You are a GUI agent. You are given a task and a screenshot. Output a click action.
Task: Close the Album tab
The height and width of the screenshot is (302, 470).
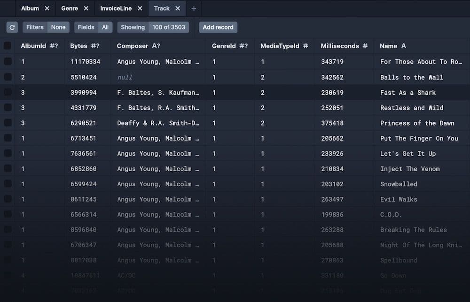pyautogui.click(x=47, y=8)
